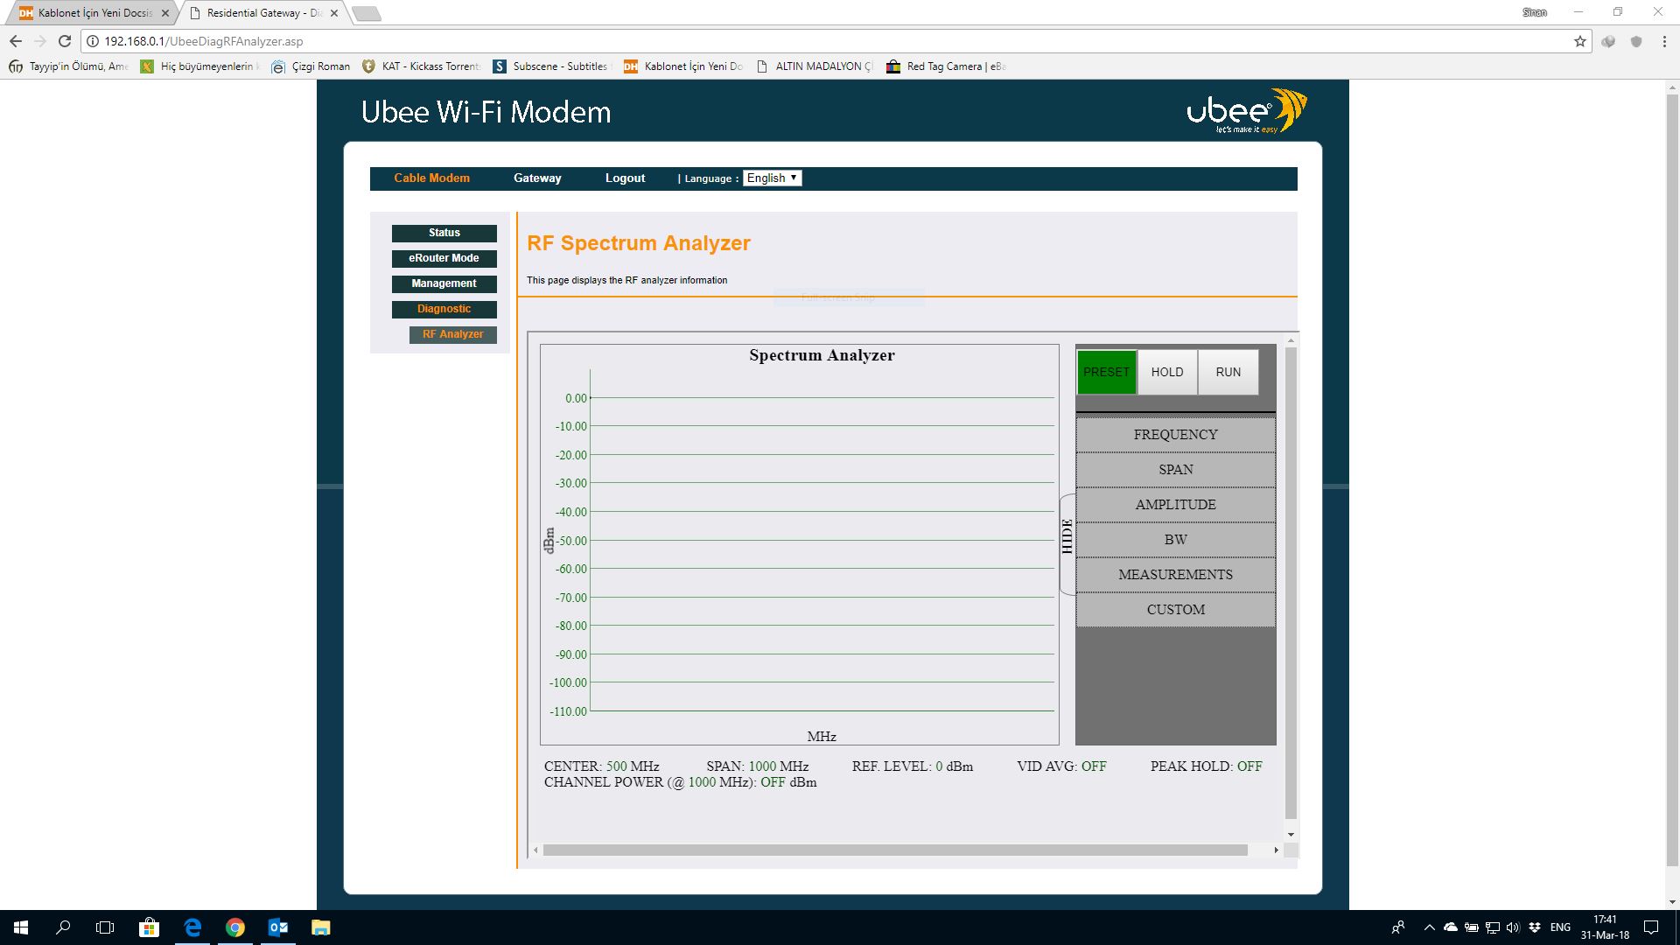Click the HOLD button
The image size is (1680, 945).
coord(1167,372)
